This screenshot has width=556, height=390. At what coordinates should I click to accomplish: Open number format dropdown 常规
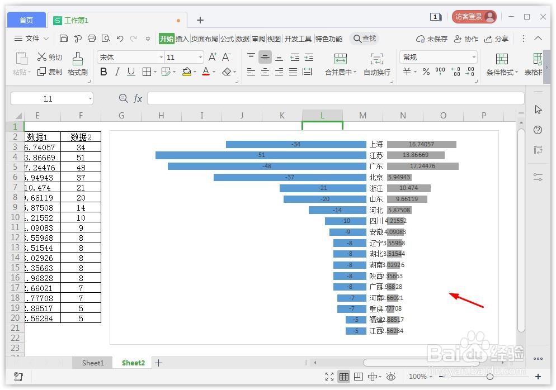pos(474,57)
